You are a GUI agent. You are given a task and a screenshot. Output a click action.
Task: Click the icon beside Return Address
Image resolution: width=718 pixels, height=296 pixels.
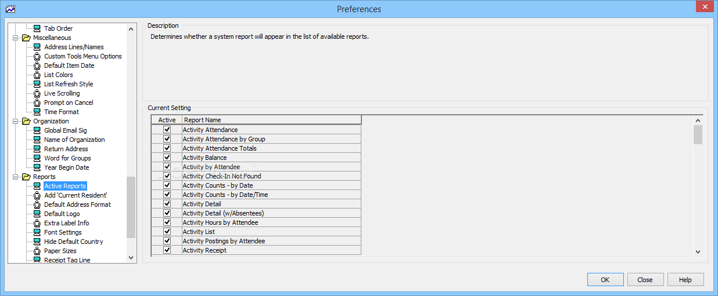37,149
